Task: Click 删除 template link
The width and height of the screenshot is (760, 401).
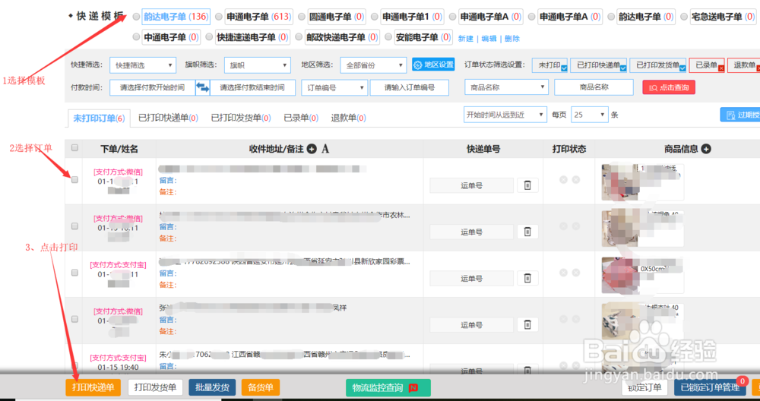Action: click(512, 38)
